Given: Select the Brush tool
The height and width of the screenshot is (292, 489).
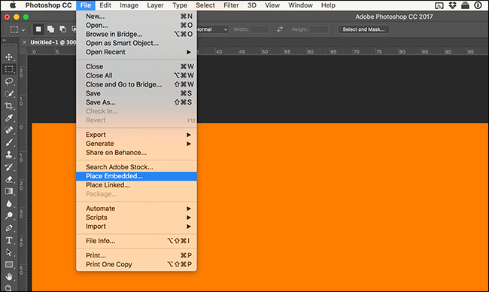Looking at the screenshot, I should (x=9, y=142).
